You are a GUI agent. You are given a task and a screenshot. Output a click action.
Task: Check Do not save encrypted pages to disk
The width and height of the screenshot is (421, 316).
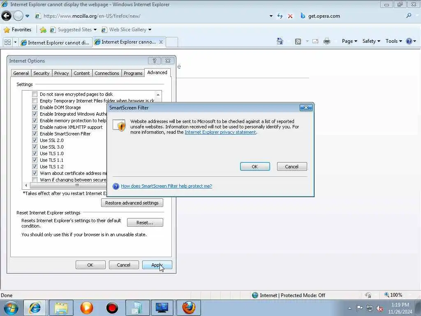point(35,94)
